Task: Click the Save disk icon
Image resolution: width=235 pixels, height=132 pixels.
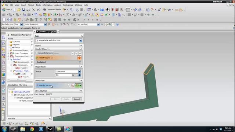Action: (23, 10)
